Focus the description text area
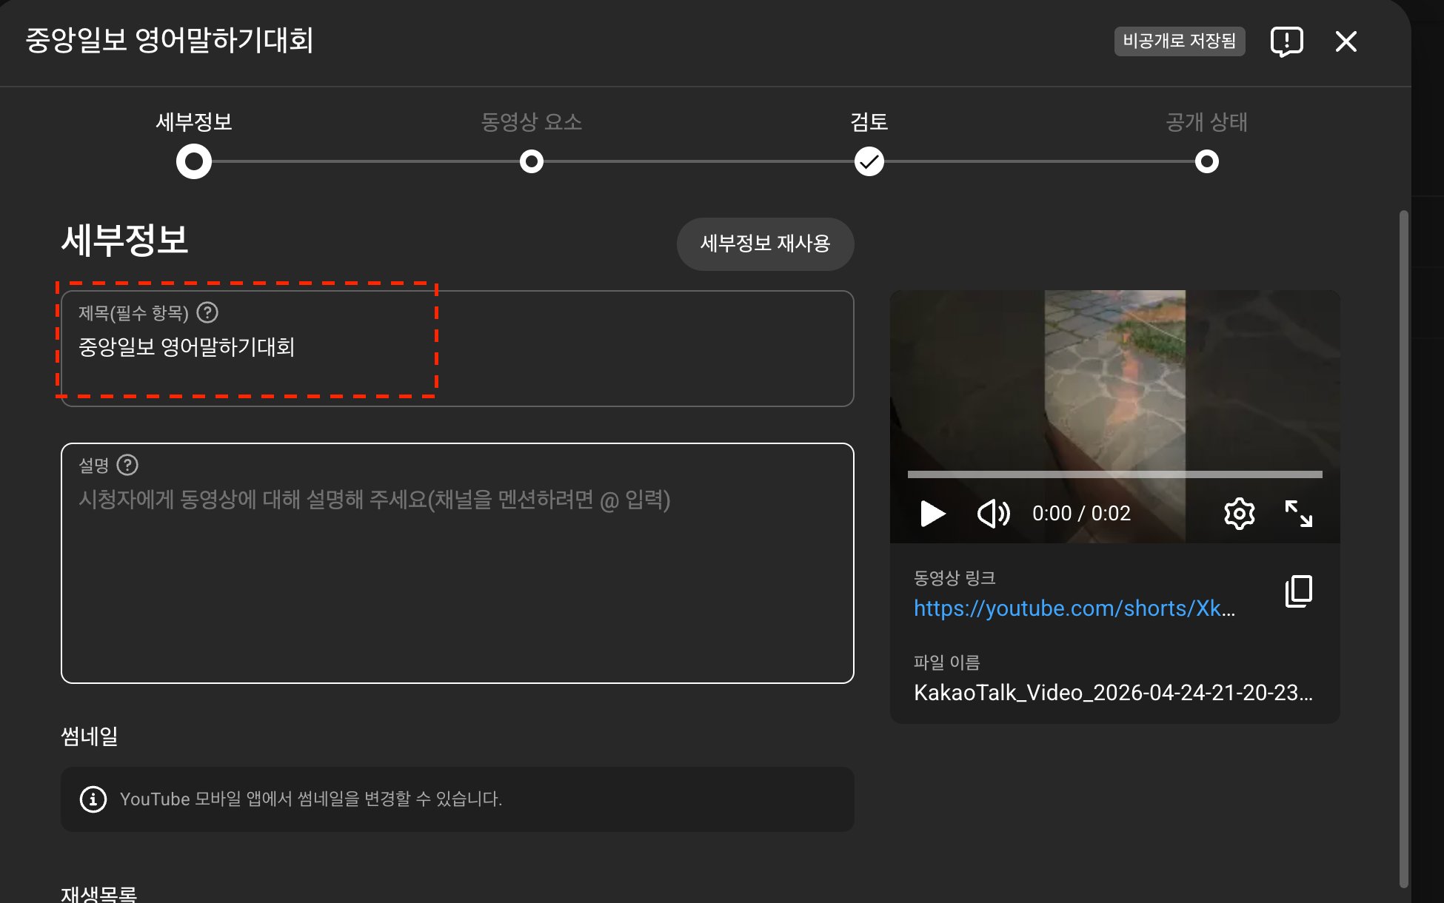Viewport: 1444px width, 903px height. pyautogui.click(x=458, y=563)
